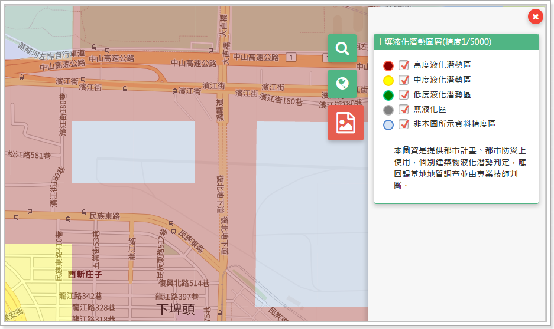Open the globe basemap switcher button
The image size is (554, 329).
342,84
